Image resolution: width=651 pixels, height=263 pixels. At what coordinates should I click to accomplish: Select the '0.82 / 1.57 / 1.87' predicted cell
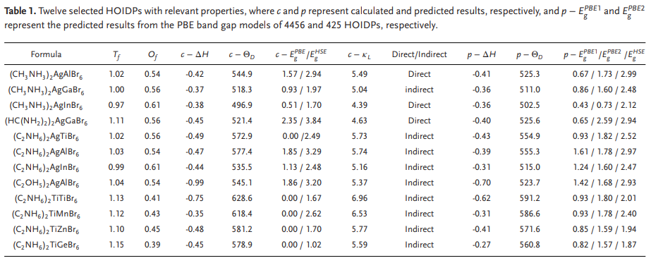coord(604,245)
